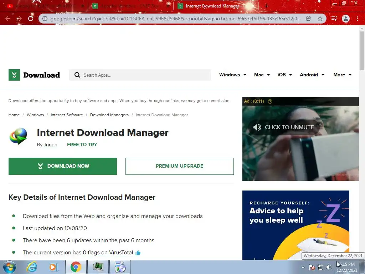Open the ad info question mark icon
This screenshot has width=365, height=274.
[x=270, y=101]
